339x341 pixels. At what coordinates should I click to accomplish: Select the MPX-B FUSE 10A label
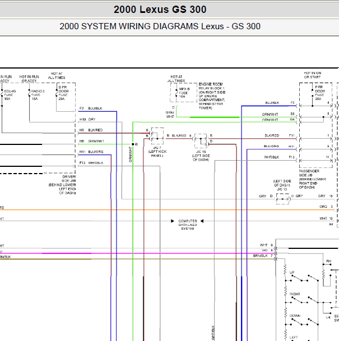pos(184,93)
